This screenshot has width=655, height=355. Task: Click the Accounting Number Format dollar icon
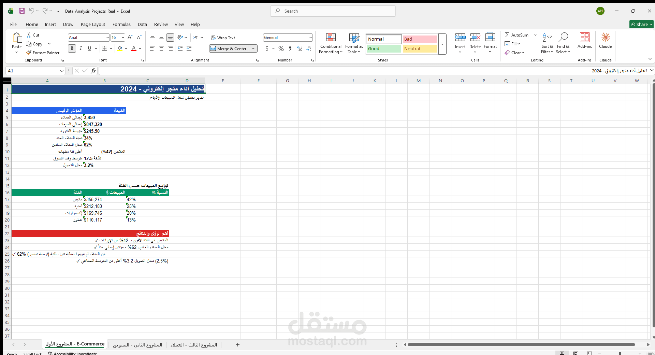point(267,48)
